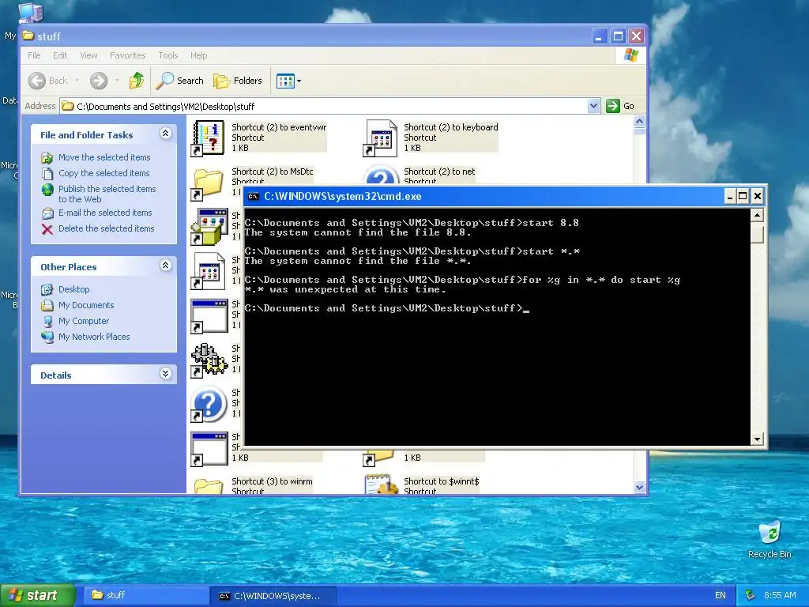The height and width of the screenshot is (607, 809).
Task: Select Shortcut (2) to MsDtc folder icon
Action: [208, 183]
